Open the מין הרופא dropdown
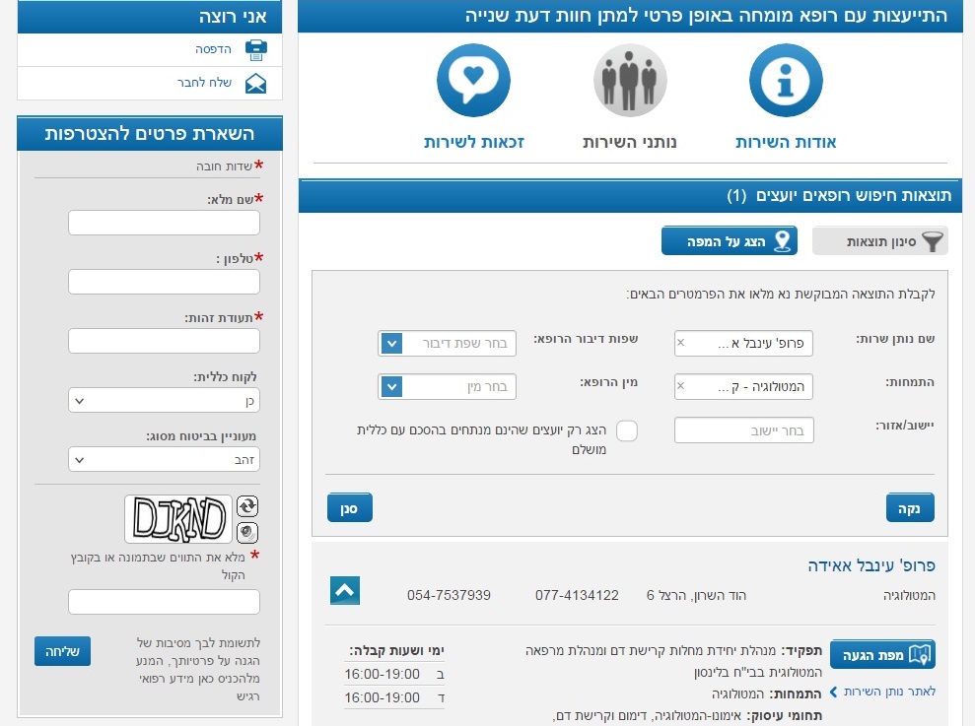This screenshot has width=975, height=726. coord(391,386)
